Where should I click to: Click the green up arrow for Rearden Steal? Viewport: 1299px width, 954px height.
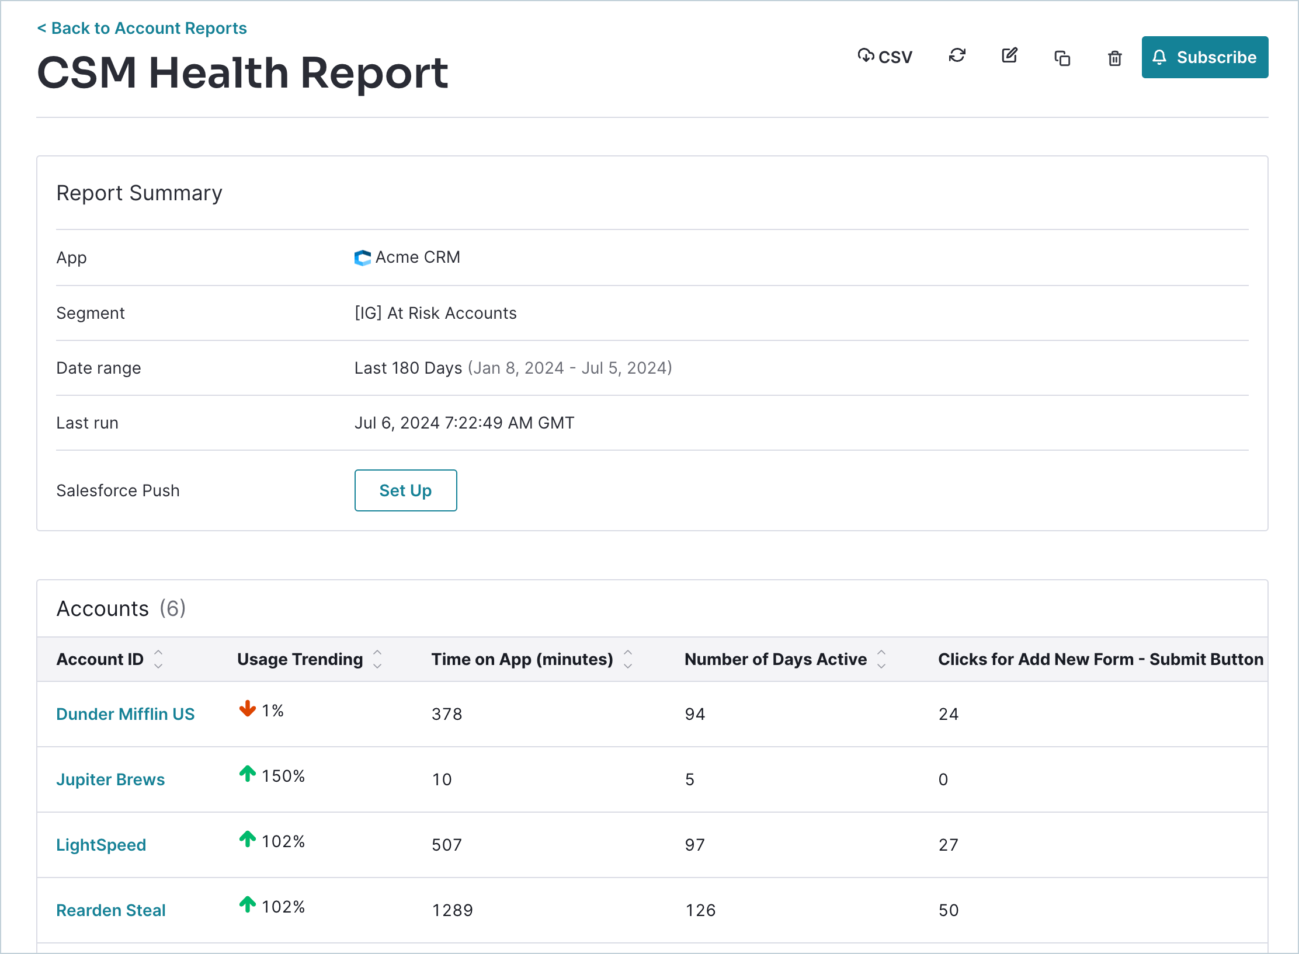coord(248,904)
